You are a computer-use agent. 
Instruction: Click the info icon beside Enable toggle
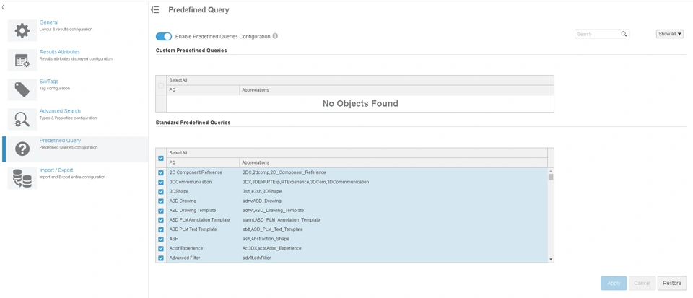[275, 36]
